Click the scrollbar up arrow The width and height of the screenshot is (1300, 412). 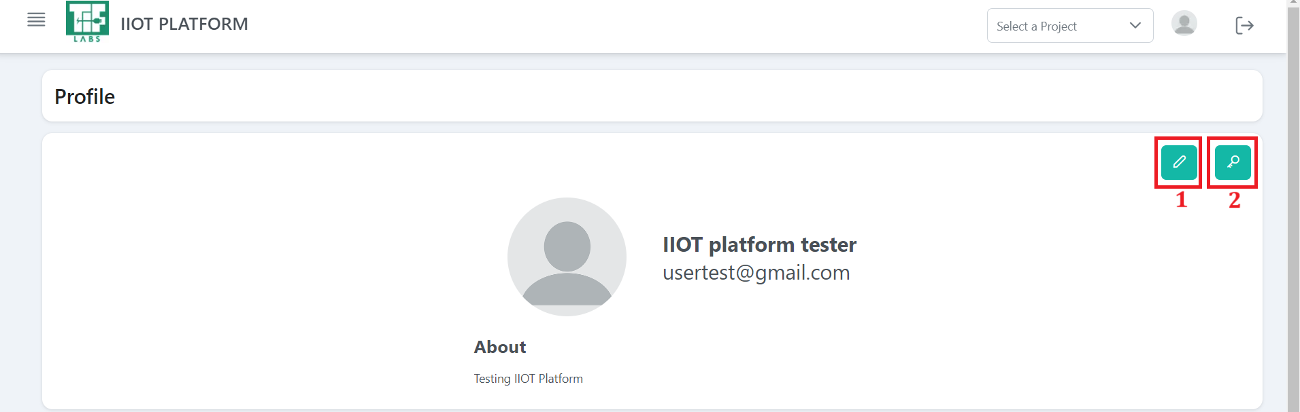pos(1293,3)
